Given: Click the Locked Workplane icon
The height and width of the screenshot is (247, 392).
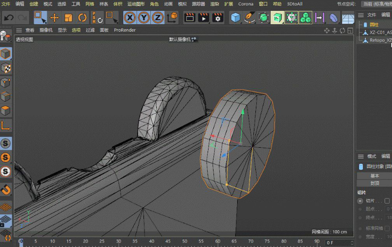Looking at the screenshot, I should pos(6,221).
